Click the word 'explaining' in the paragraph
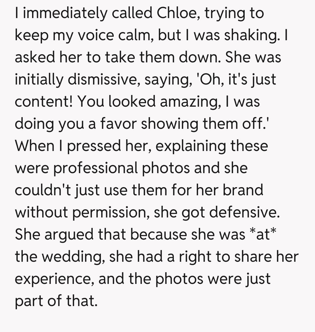Image resolution: width=315 pixels, height=332 pixels. (190, 146)
